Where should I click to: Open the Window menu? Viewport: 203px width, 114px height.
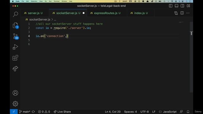click(64, 1)
